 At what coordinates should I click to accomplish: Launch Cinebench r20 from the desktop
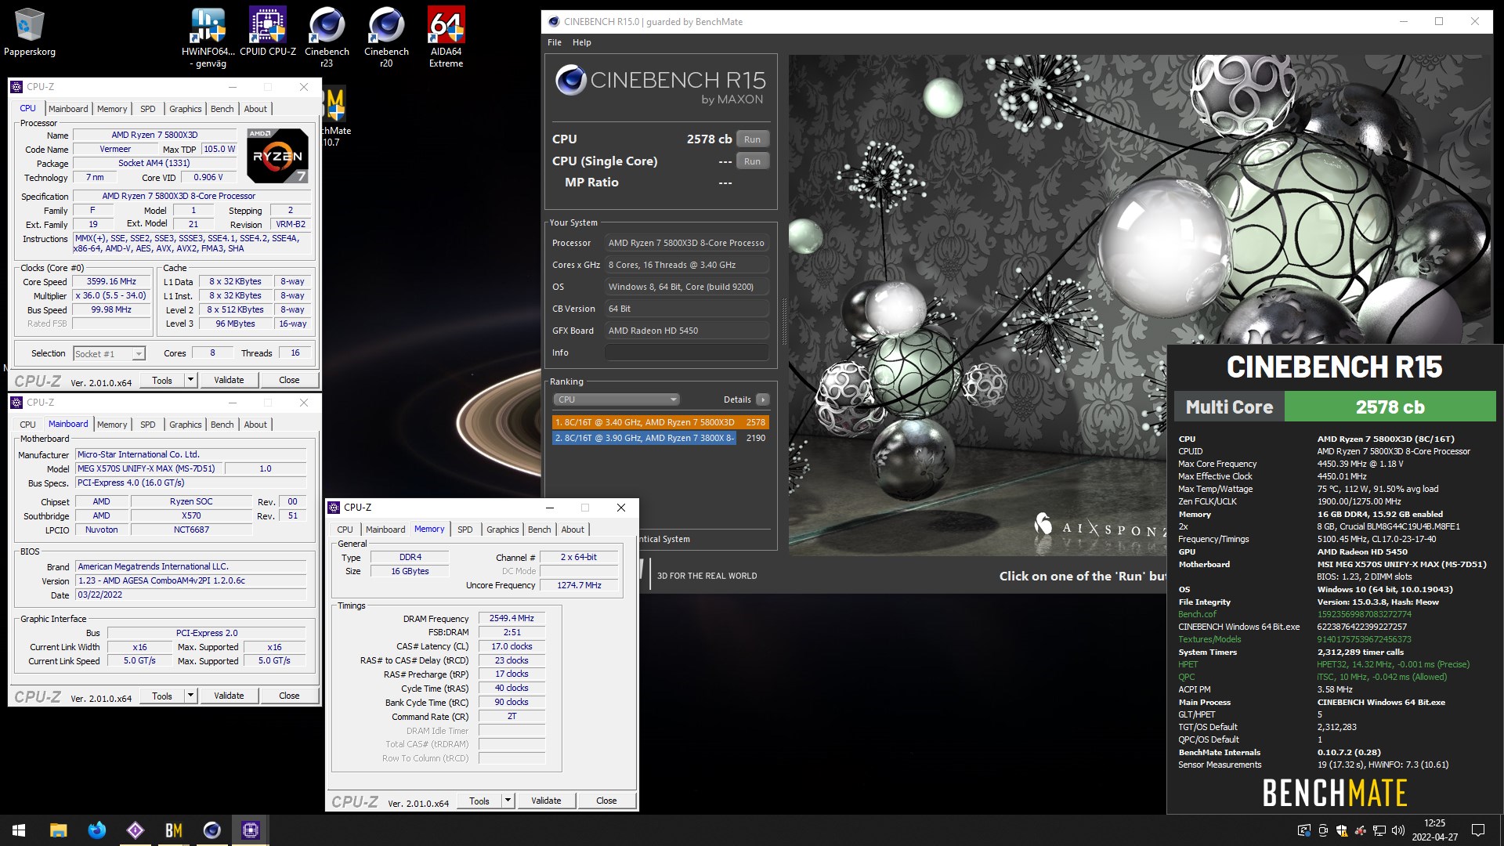click(386, 36)
